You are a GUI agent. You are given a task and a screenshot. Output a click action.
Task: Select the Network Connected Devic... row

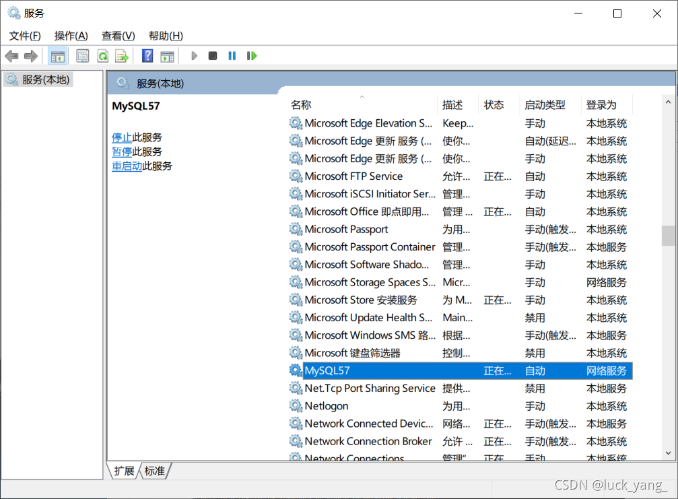coord(460,424)
